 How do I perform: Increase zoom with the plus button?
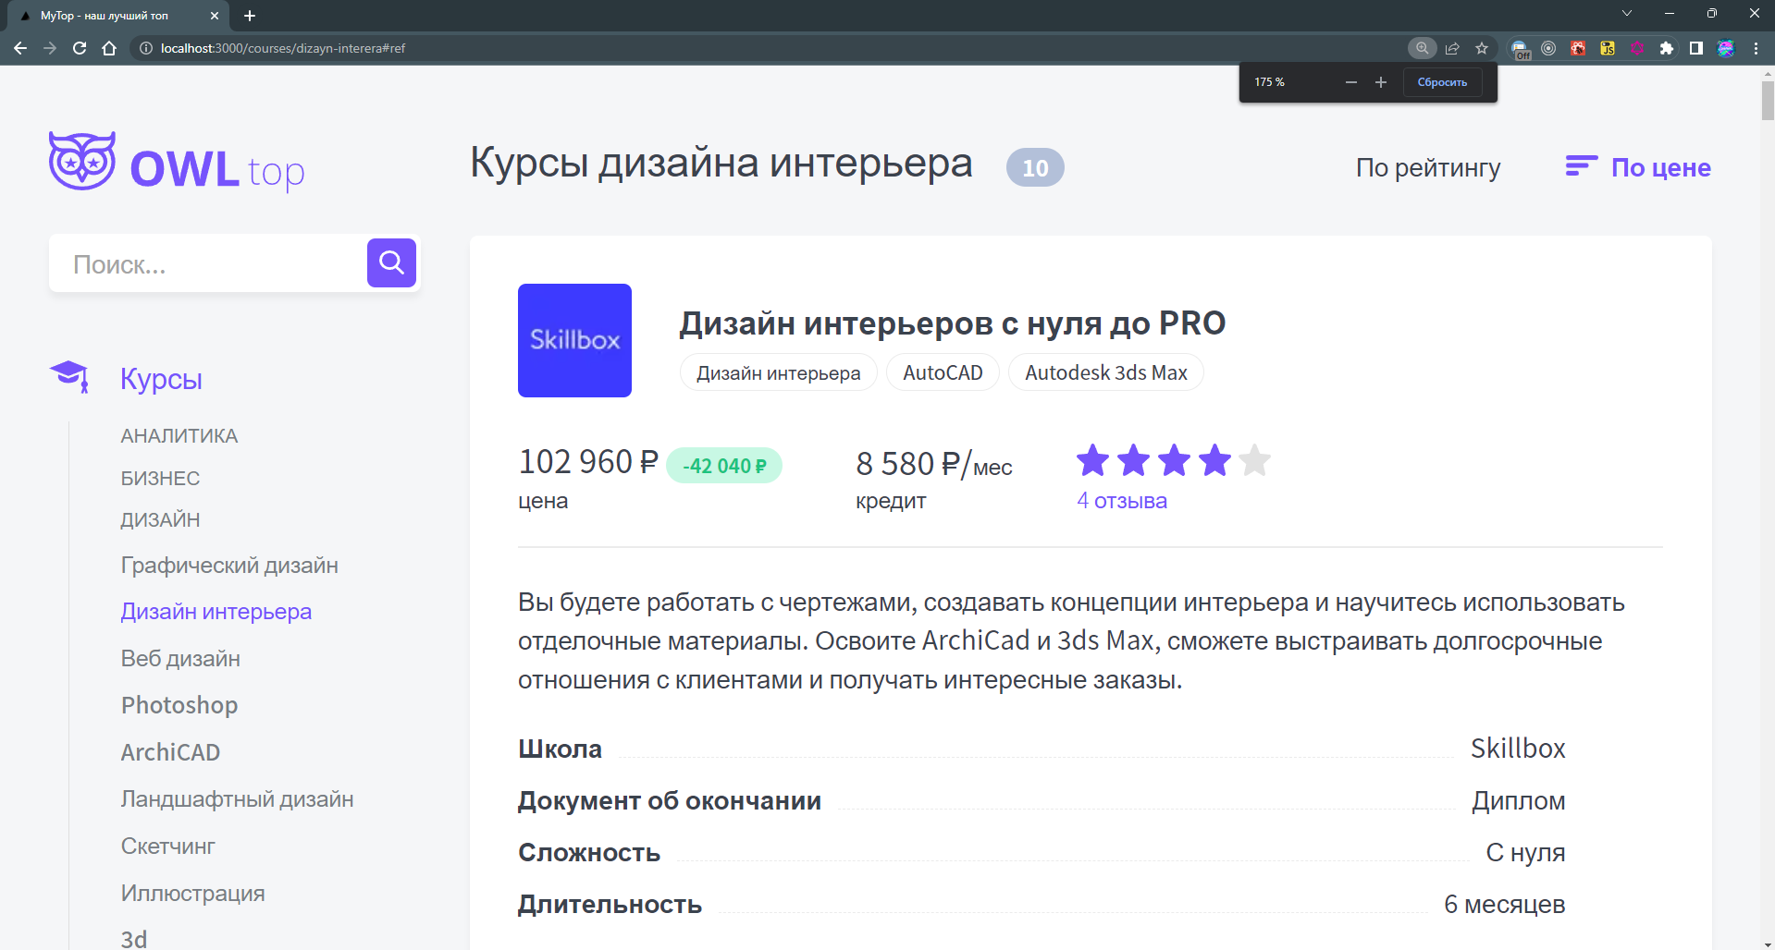(x=1381, y=82)
